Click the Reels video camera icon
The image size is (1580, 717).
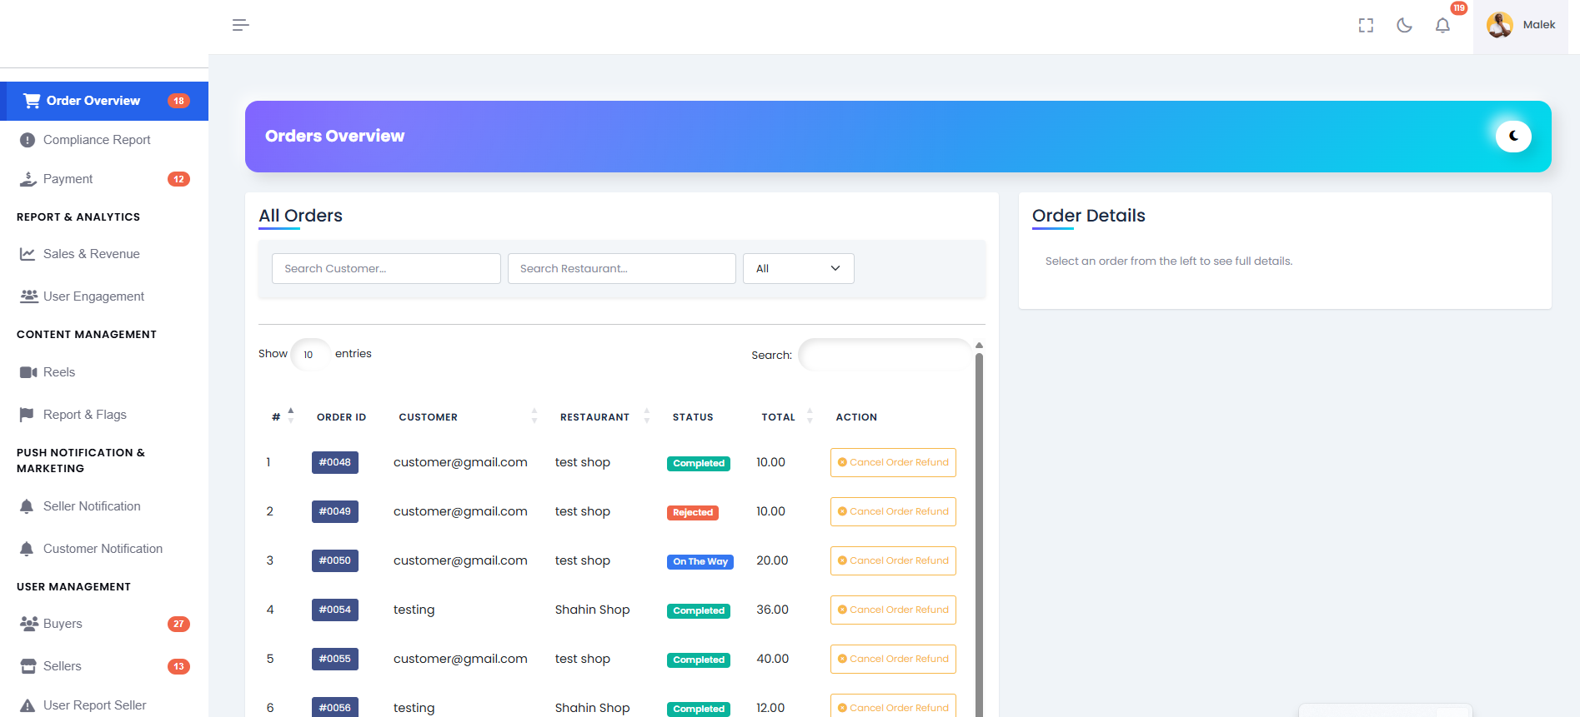28,372
